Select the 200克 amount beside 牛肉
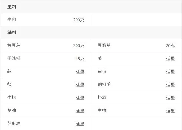Image resolution: width=182 pixels, height=130 pixels. coord(79,20)
